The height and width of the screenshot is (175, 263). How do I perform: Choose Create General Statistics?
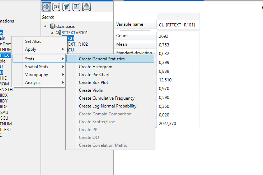click(x=111, y=59)
